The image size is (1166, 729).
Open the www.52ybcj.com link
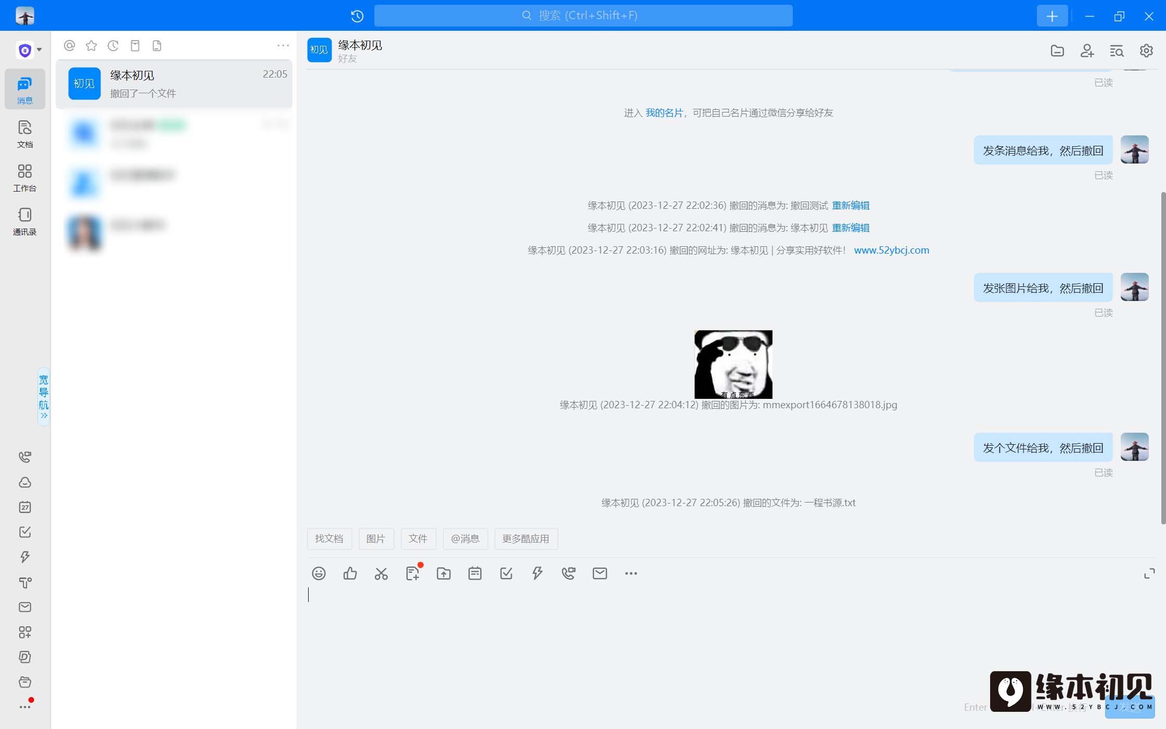(892, 250)
